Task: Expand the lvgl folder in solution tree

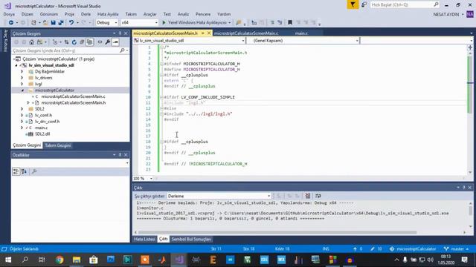Action: click(x=22, y=84)
